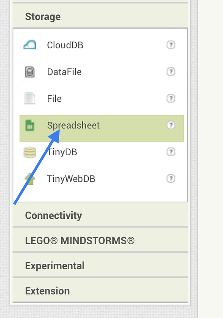The width and height of the screenshot is (223, 318).
Task: Open help for DataFile component
Action: coord(171,72)
